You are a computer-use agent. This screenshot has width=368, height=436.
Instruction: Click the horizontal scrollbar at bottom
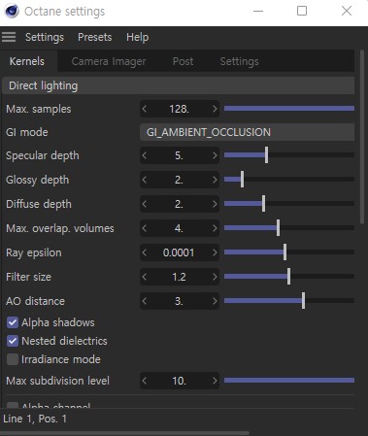(125, 433)
